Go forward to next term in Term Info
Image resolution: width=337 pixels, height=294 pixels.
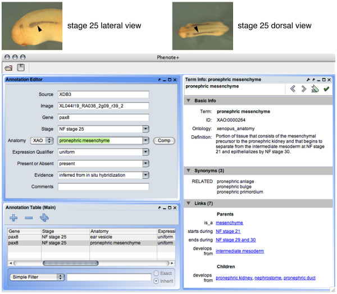click(303, 89)
